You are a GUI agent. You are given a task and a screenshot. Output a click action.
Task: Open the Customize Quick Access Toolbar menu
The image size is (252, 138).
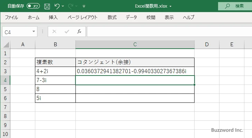84,6
